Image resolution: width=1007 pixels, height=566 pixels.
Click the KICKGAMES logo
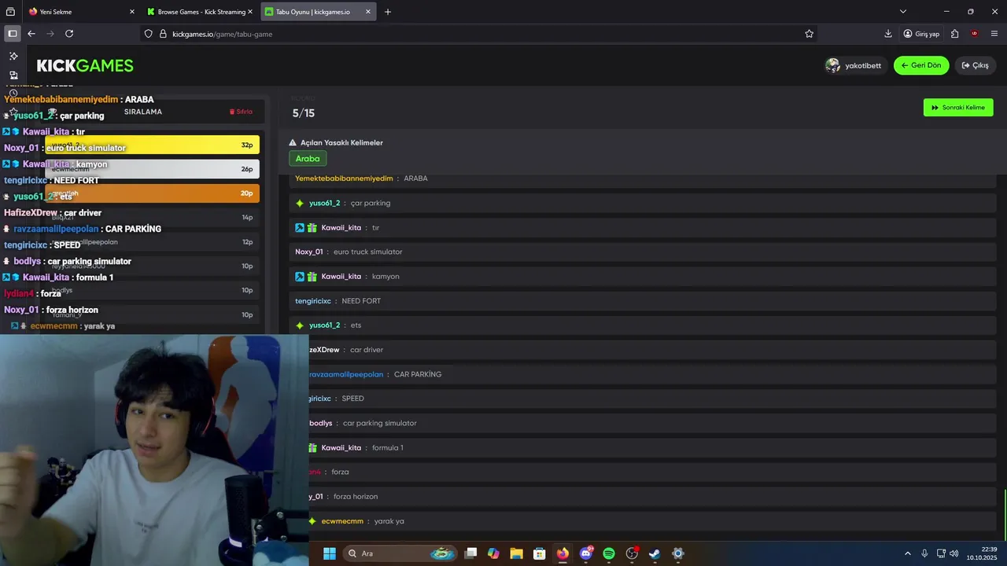85,65
